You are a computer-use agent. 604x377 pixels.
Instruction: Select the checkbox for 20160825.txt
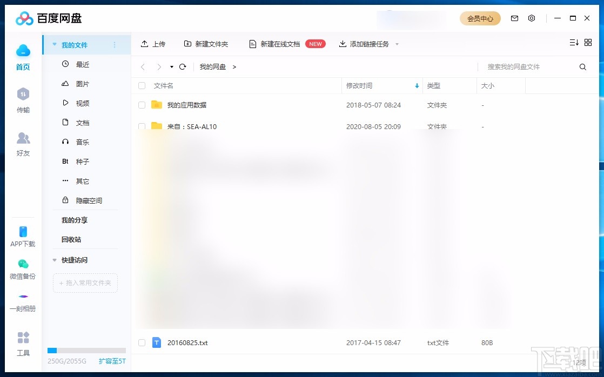tap(141, 342)
